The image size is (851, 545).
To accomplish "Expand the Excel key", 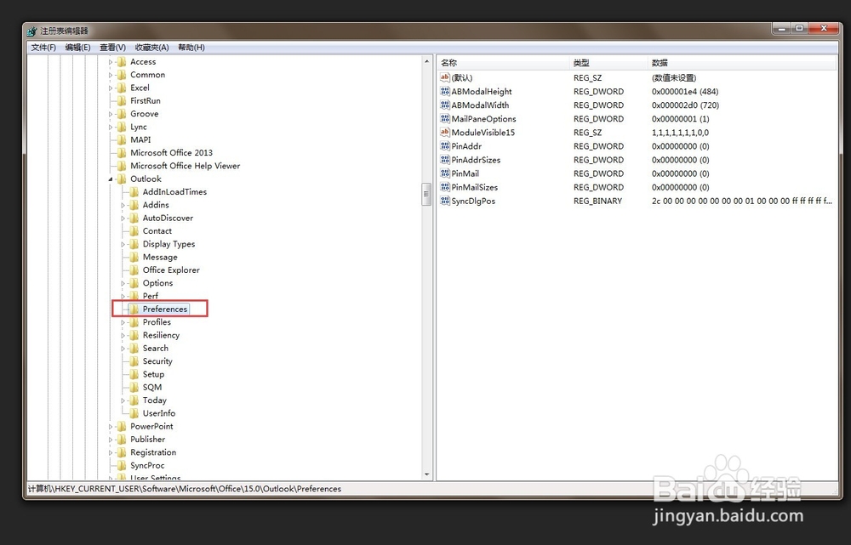I will coord(111,88).
